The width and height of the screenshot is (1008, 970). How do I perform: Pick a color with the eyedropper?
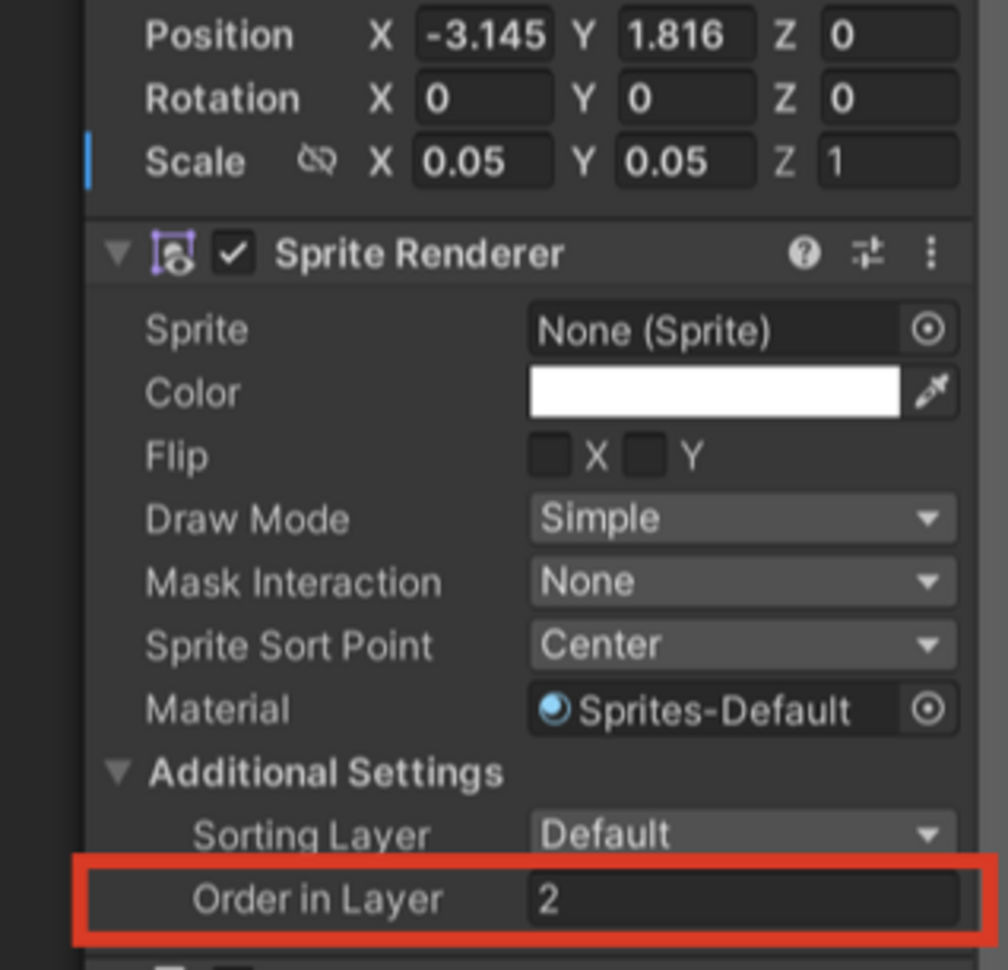(931, 392)
